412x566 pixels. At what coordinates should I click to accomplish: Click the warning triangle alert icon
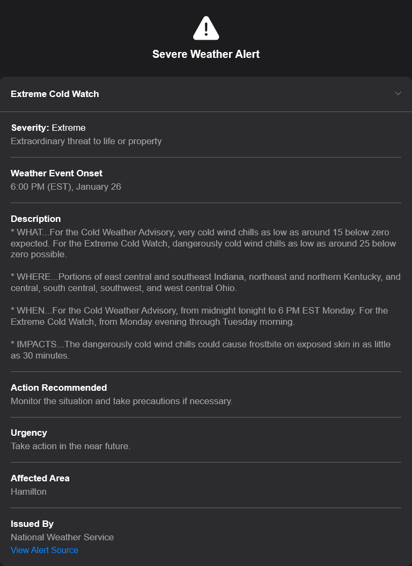[x=206, y=28]
